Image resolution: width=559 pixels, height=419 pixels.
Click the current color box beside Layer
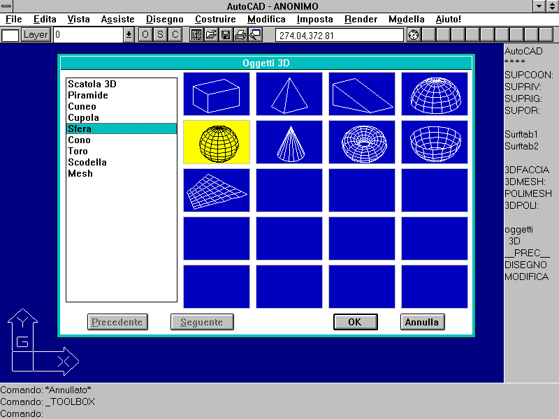[x=10, y=35]
